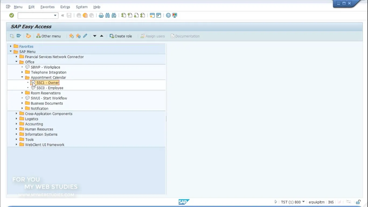The image size is (368, 207).
Task: Select SSC1 - Owner transaction
Action: pos(48,83)
